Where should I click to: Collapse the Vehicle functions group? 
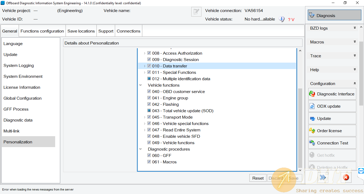[140, 85]
